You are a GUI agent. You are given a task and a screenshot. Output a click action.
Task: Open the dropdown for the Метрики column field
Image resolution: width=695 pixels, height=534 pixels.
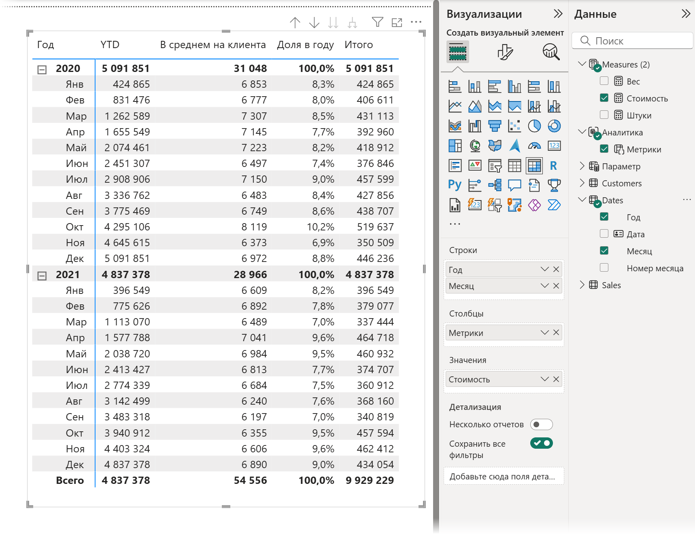(x=544, y=333)
